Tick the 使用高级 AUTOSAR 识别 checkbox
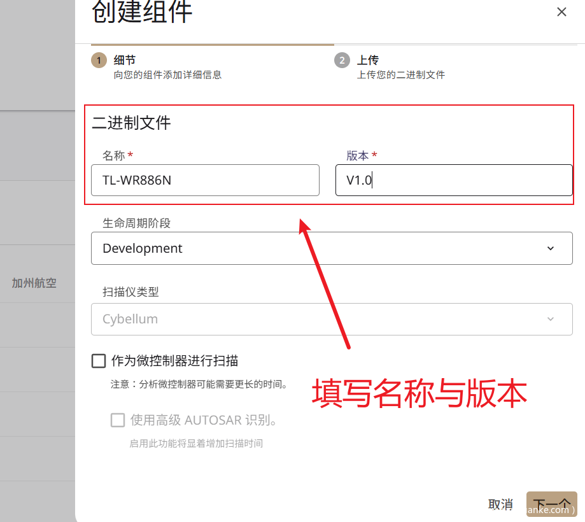 pyautogui.click(x=118, y=420)
